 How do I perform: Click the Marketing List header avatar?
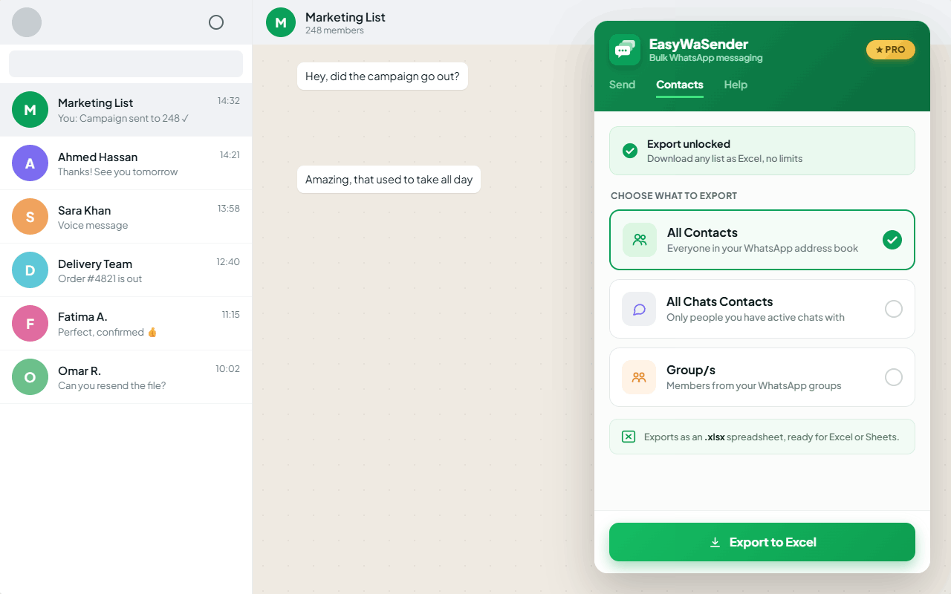coord(281,22)
